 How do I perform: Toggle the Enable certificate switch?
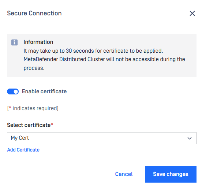tap(13, 91)
